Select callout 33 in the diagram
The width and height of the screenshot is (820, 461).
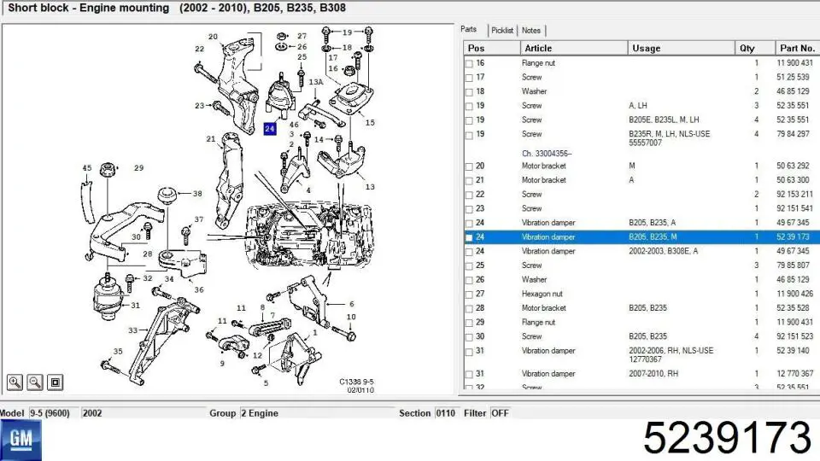[133, 330]
